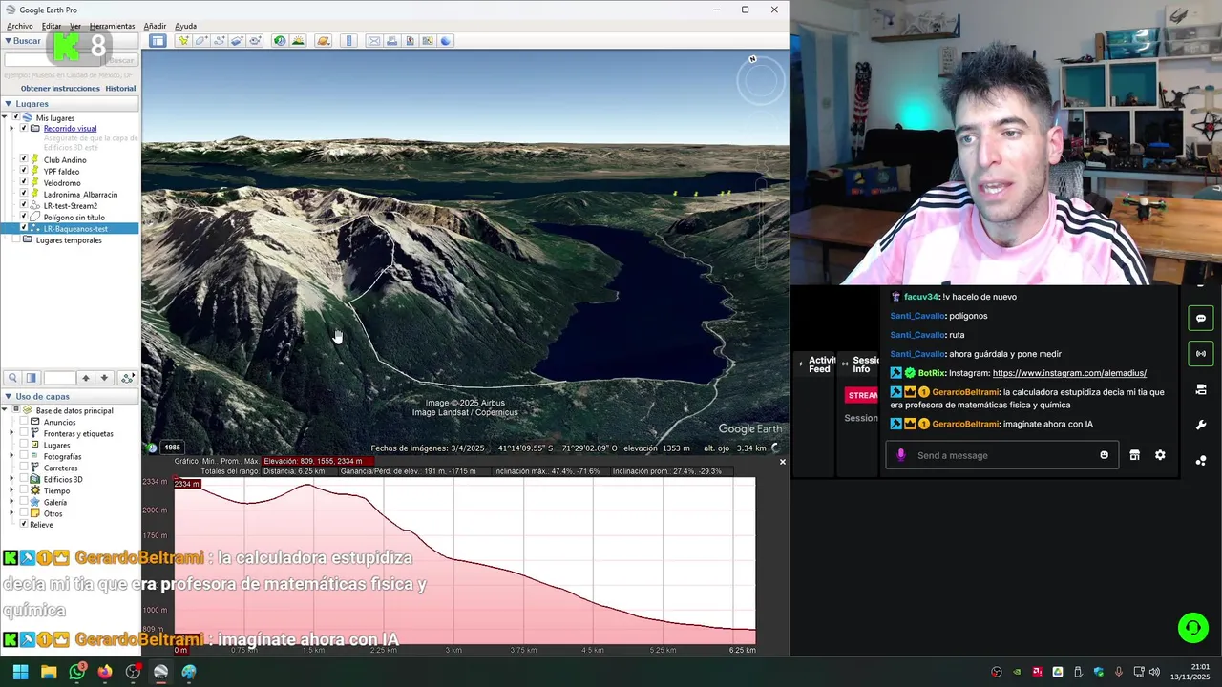The width and height of the screenshot is (1222, 687).
Task: Open the emoji picker in chat box
Action: [1105, 455]
